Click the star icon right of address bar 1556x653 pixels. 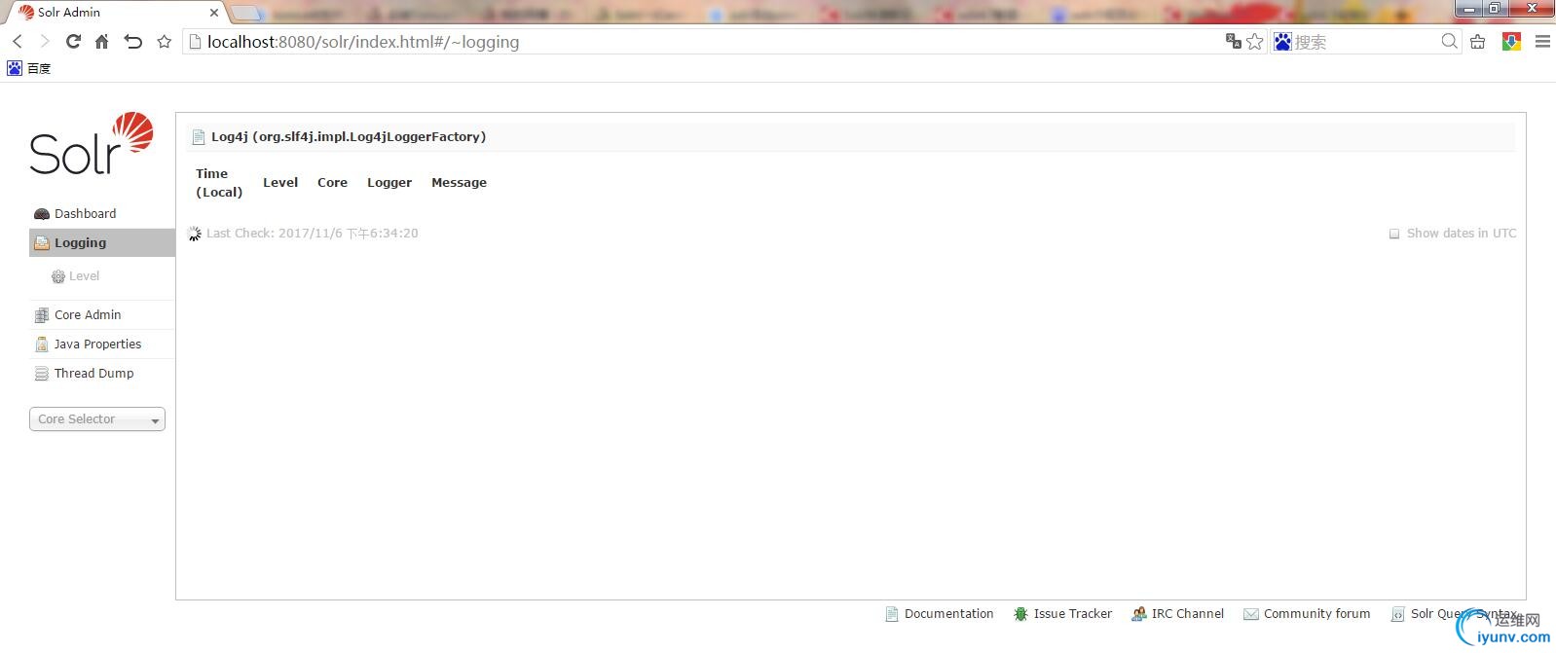click(x=1255, y=41)
